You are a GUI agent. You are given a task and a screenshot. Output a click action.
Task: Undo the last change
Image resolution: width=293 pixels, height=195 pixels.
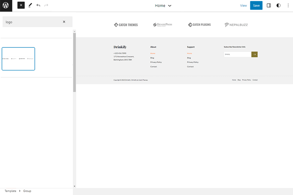coord(38,5)
